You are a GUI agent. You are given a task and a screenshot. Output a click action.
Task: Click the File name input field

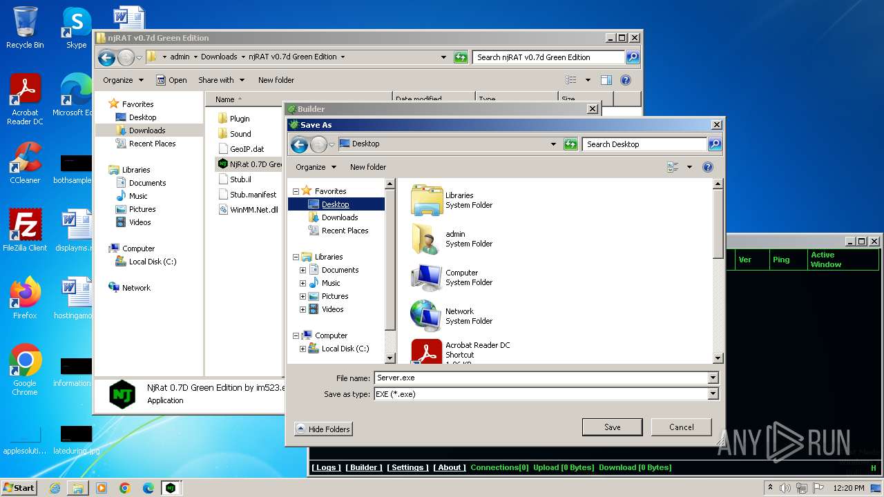click(541, 378)
